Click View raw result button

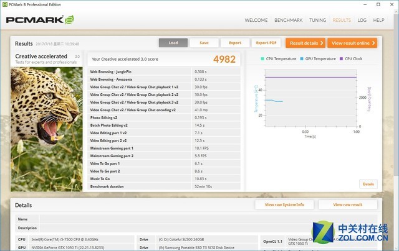348,204
